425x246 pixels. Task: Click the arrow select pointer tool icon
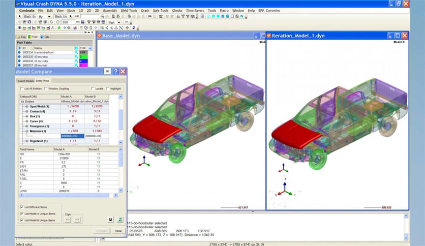tap(19, 17)
